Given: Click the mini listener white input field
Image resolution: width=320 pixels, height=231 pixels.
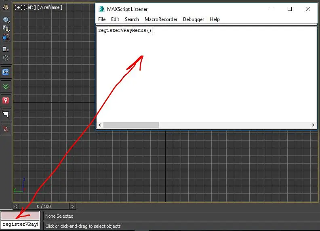Looking at the screenshot, I should (x=20, y=225).
